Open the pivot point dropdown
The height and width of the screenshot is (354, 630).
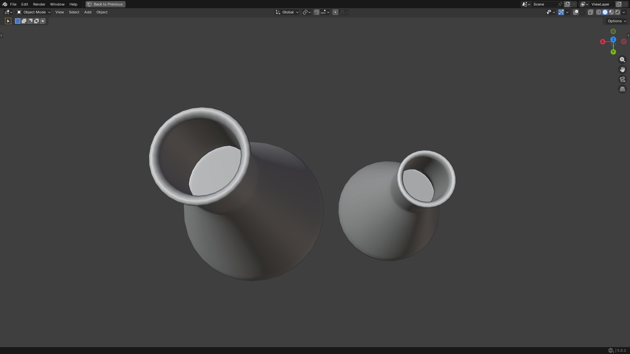tap(306, 12)
